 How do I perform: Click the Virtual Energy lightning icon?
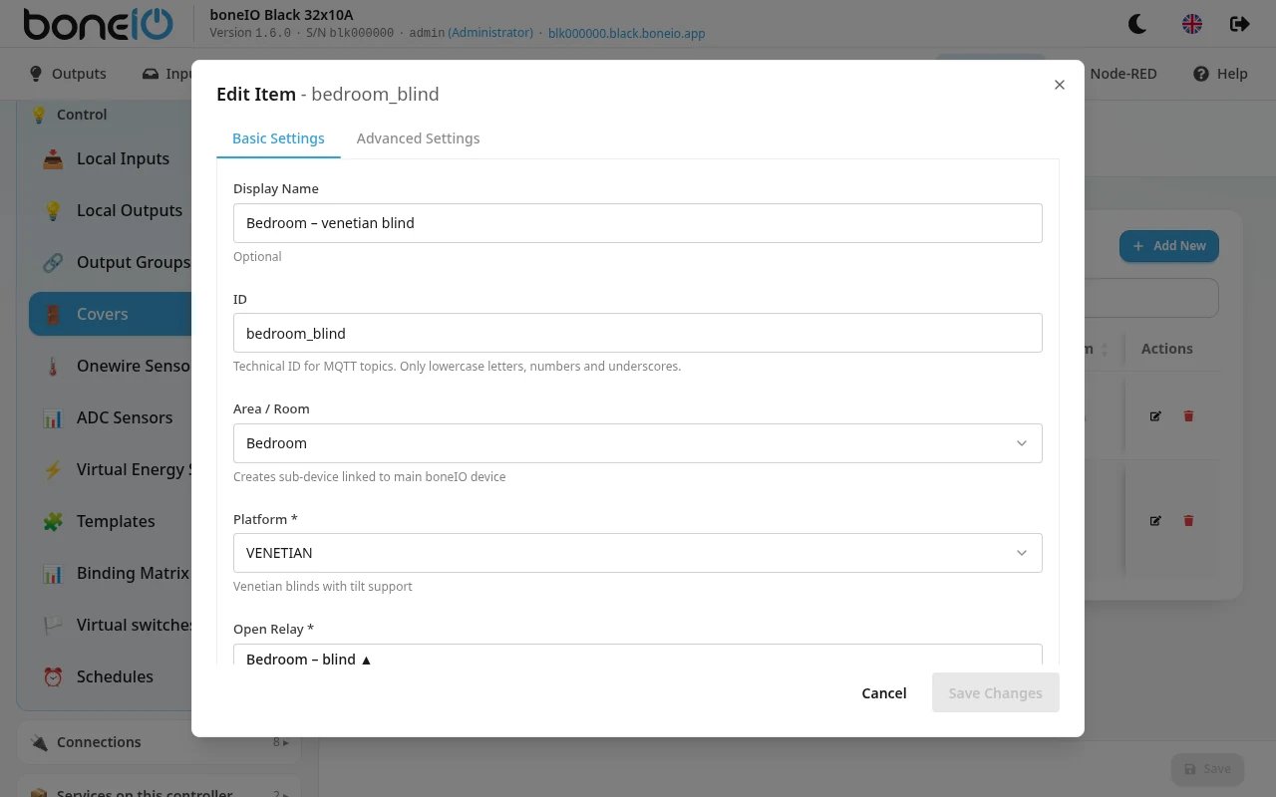pyautogui.click(x=53, y=469)
